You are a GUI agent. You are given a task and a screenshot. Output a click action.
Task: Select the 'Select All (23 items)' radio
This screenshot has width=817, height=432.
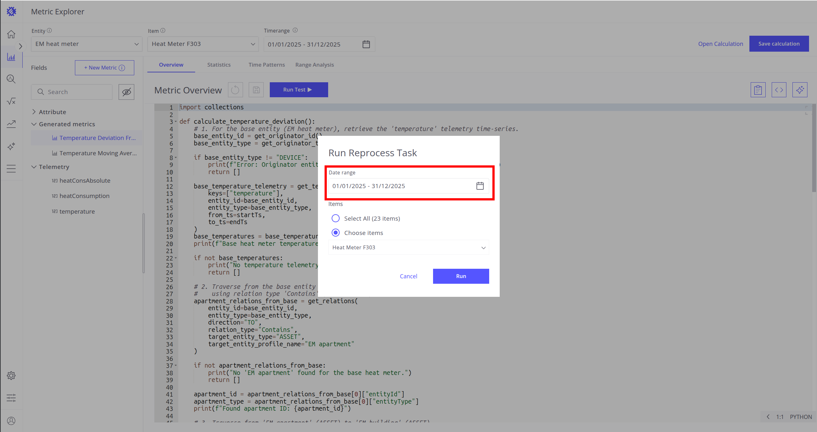tap(335, 218)
